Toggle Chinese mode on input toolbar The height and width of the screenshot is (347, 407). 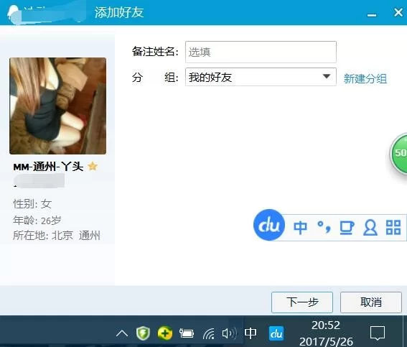coord(300,228)
